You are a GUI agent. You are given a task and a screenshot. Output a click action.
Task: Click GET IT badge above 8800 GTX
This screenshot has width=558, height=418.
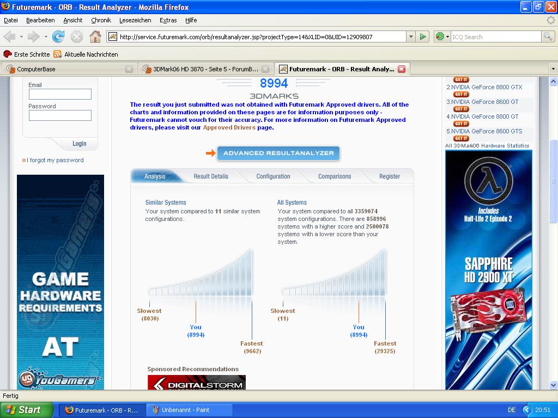[461, 79]
